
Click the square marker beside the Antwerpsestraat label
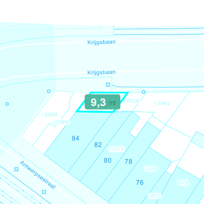coord(16,169)
